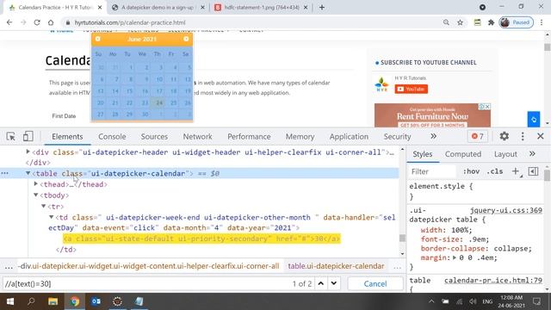The image size is (551, 310).
Task: Open the jquery-ui.css:369 source link
Action: [506, 210]
